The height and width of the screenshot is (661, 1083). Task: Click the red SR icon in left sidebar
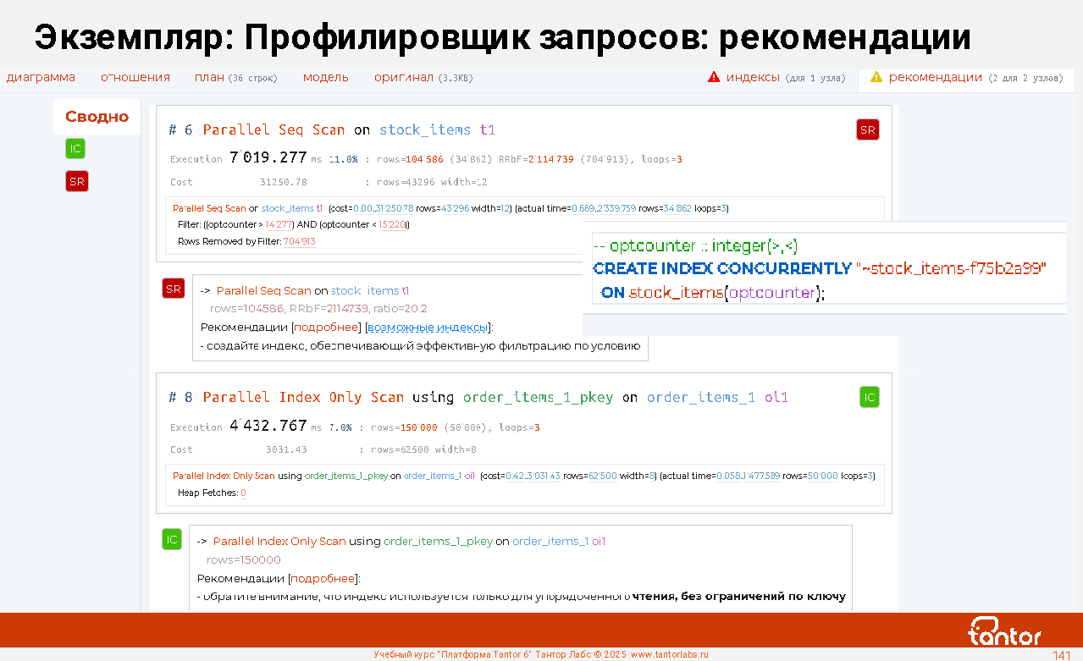click(x=76, y=181)
